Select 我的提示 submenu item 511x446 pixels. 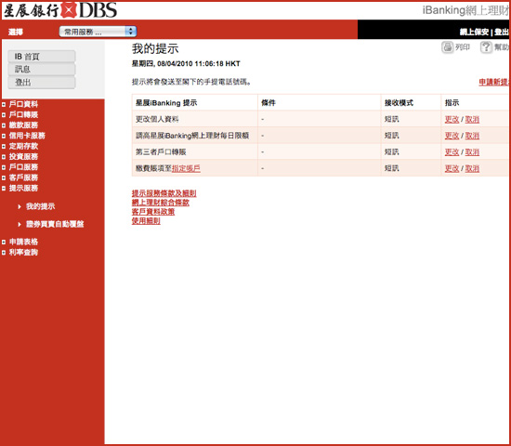(x=40, y=206)
